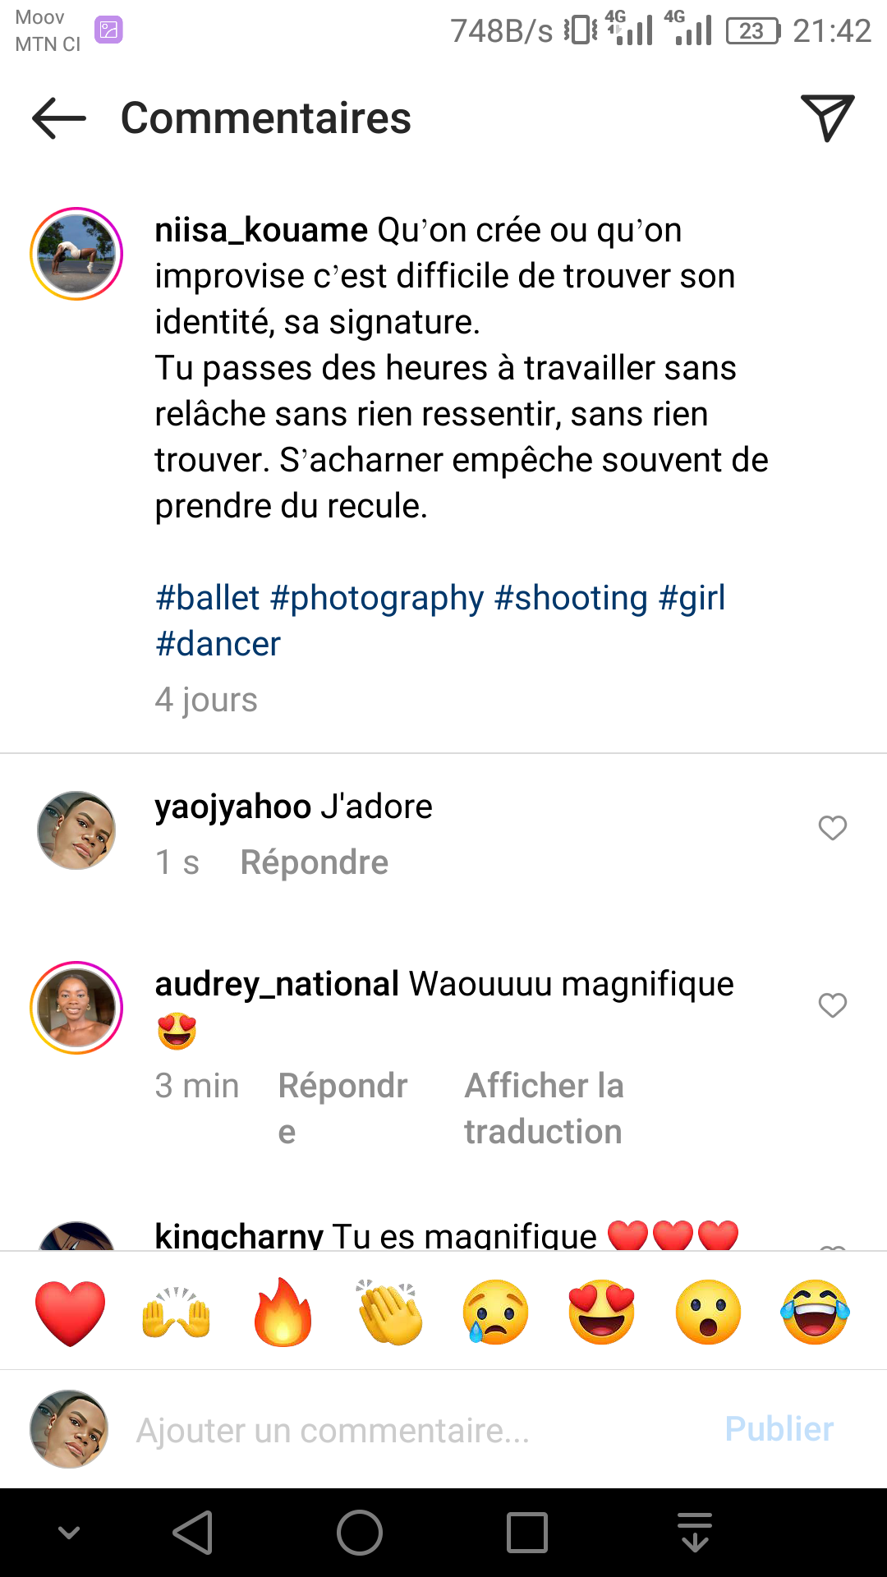Insert the laughing tears quick emoji

click(815, 1313)
